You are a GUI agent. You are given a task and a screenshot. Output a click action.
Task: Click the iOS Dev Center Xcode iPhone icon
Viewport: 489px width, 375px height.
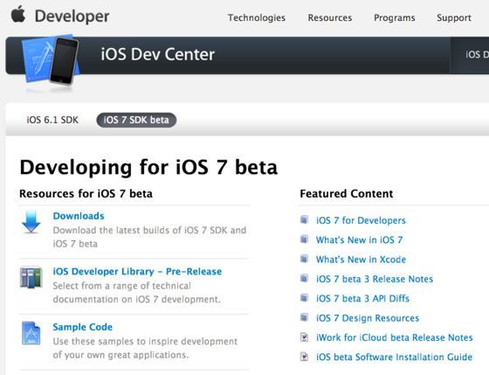pyautogui.click(x=51, y=60)
